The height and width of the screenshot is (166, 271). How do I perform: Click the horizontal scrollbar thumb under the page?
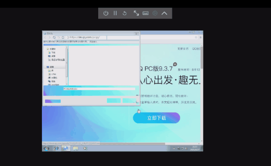click(x=132, y=144)
